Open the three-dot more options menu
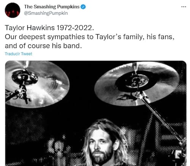 (x=184, y=7)
